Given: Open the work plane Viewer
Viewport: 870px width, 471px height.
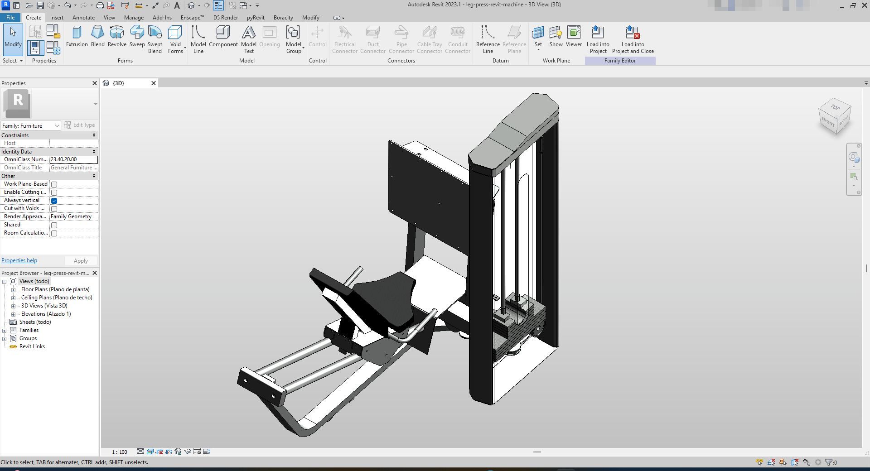Looking at the screenshot, I should point(574,36).
